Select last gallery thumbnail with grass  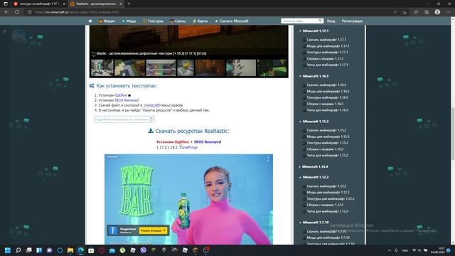272,68
